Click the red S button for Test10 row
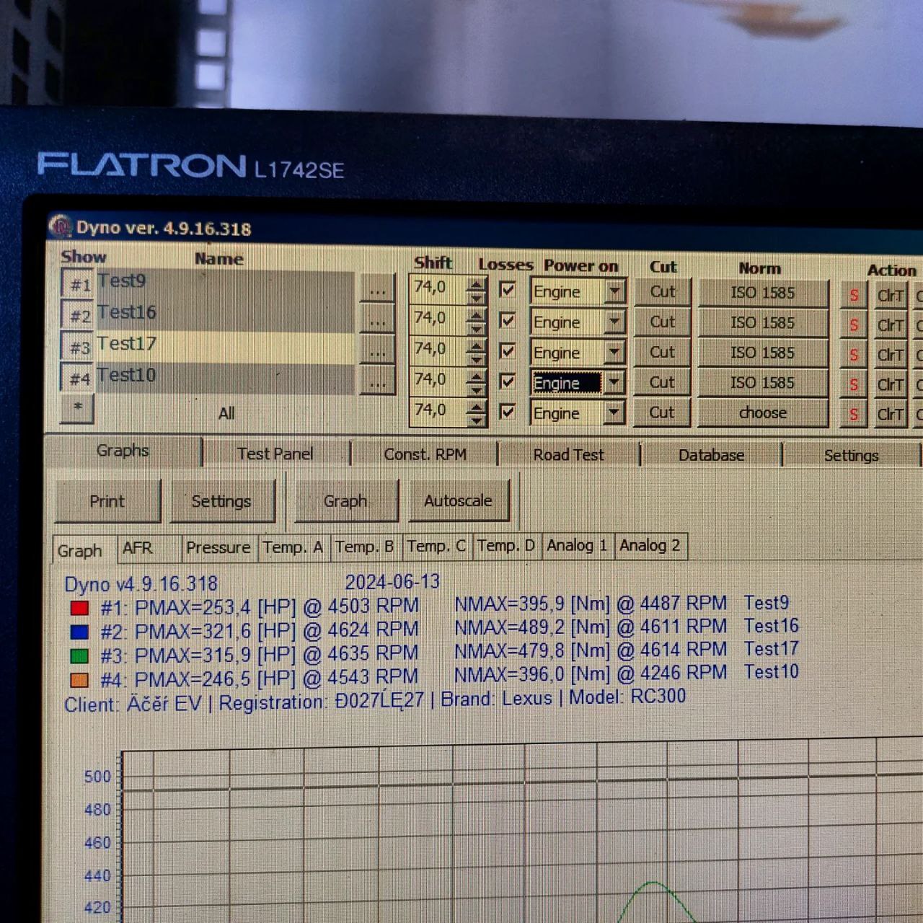The height and width of the screenshot is (923, 923). pyautogui.click(x=854, y=384)
